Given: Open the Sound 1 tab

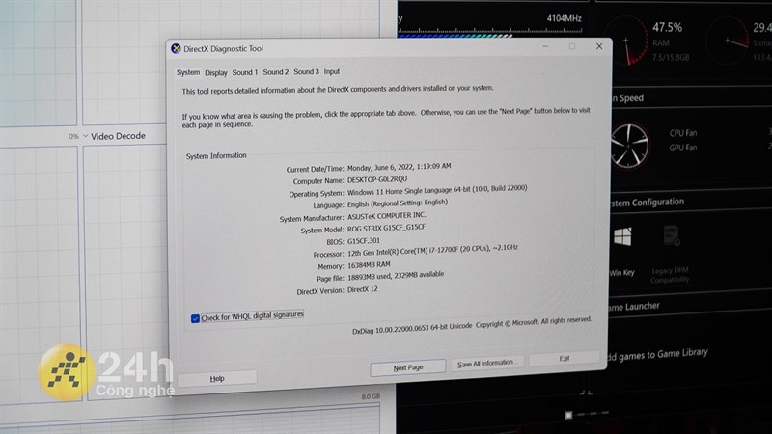Looking at the screenshot, I should (x=245, y=72).
